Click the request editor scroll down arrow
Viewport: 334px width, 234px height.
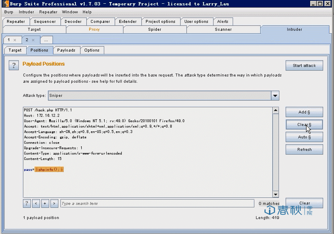click(x=276, y=194)
